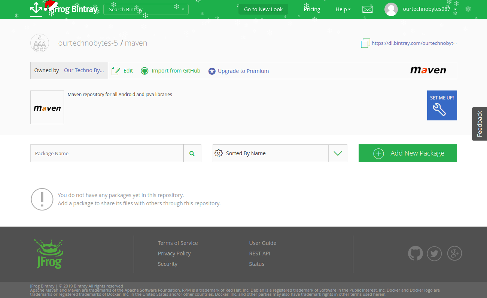Click the ourtechnobytes-5 breadcrumb link

pyautogui.click(x=88, y=43)
